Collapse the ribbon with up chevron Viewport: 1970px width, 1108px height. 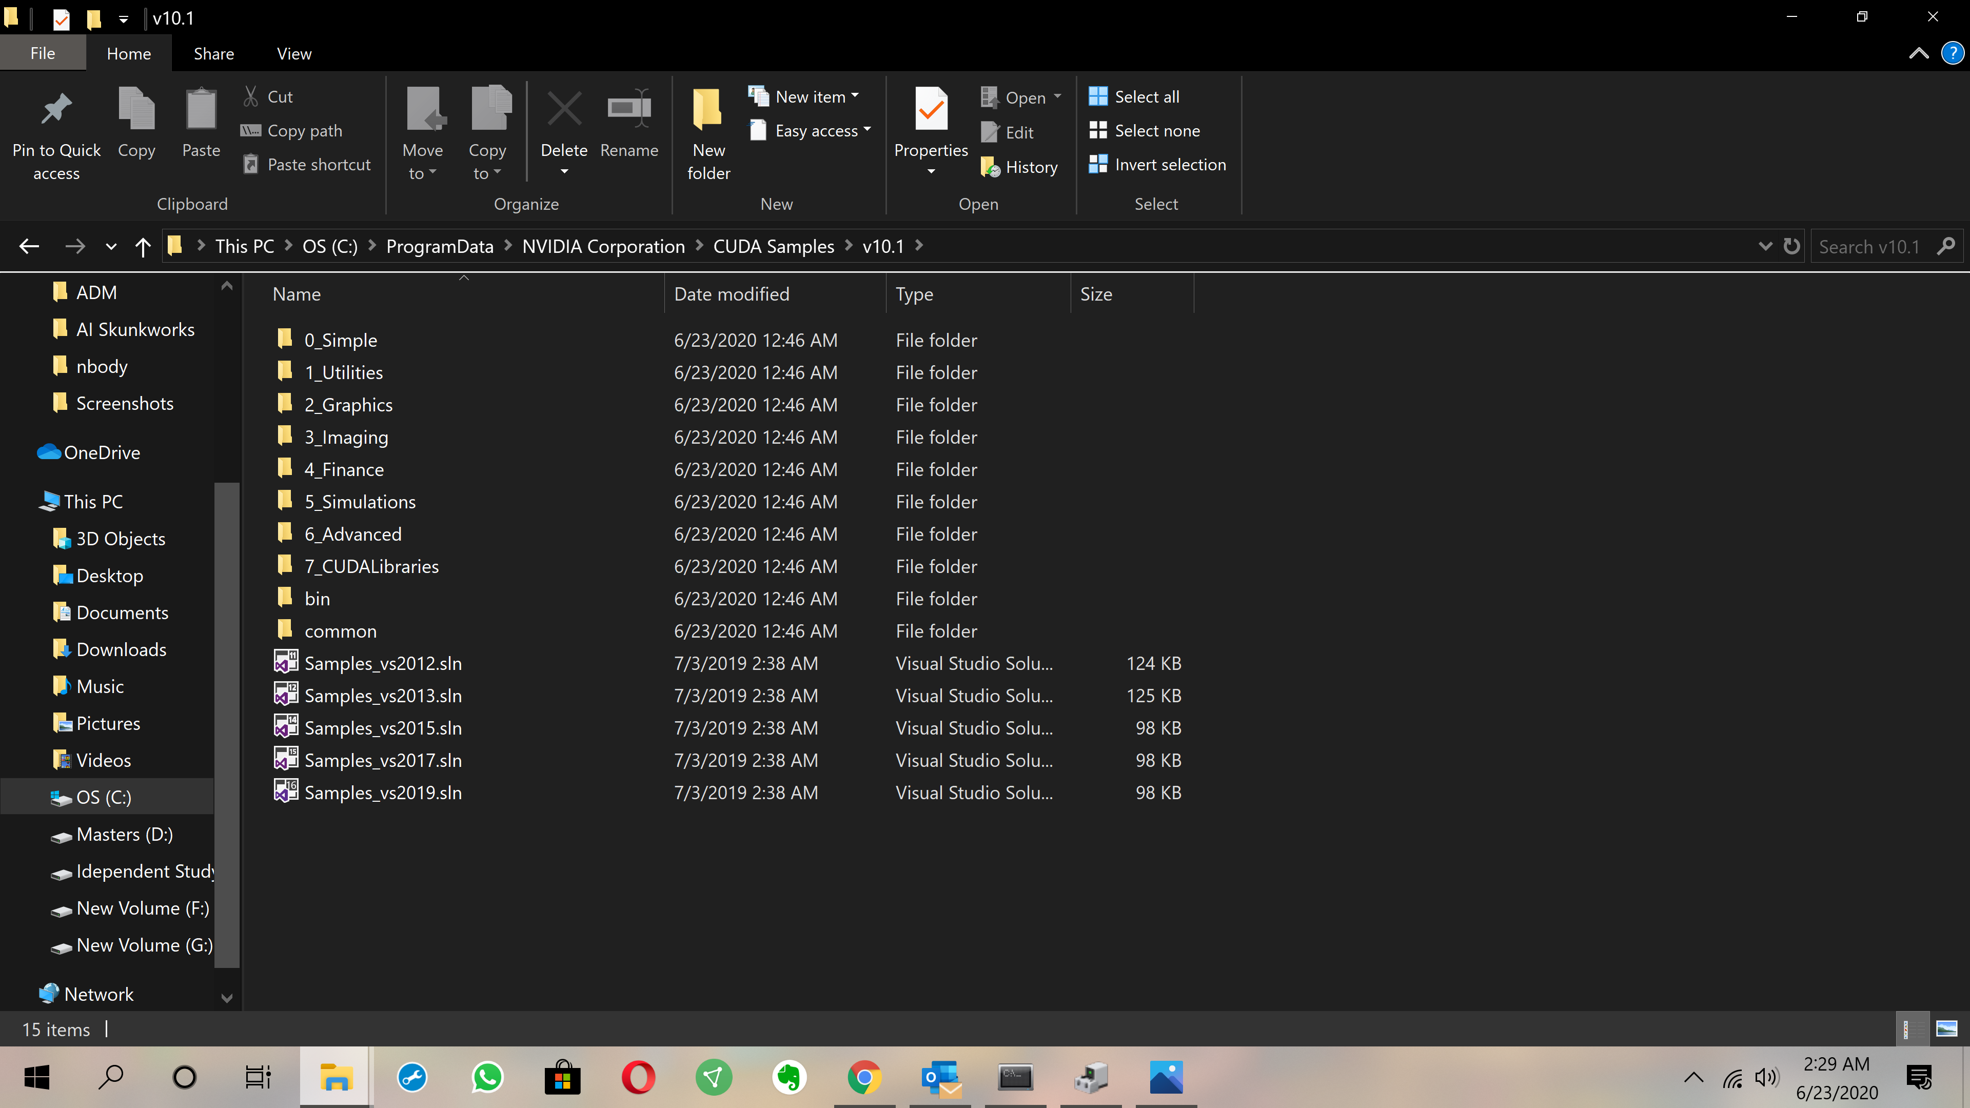[x=1918, y=53]
